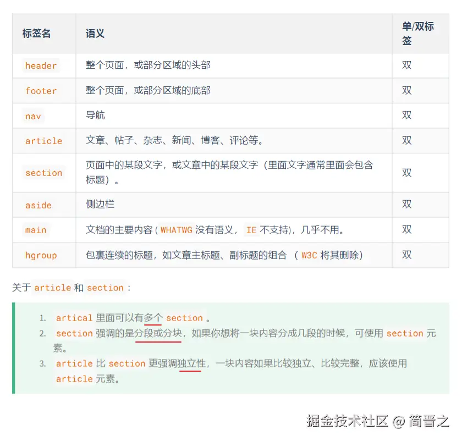Image resolution: width=462 pixels, height=441 pixels.
Task: Click the article tag in the table
Action: pyautogui.click(x=43, y=141)
